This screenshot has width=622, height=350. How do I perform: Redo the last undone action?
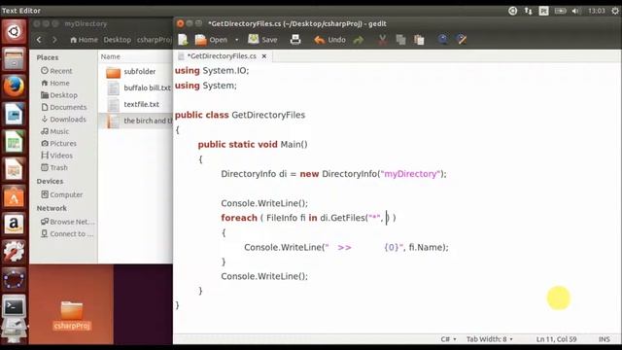coord(359,40)
